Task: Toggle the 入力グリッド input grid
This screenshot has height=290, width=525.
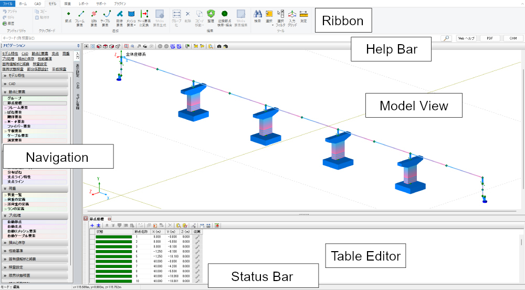Action: pyautogui.click(x=292, y=15)
